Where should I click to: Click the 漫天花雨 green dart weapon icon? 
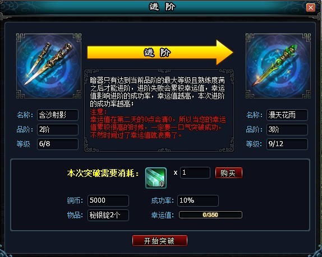[x=278, y=66]
